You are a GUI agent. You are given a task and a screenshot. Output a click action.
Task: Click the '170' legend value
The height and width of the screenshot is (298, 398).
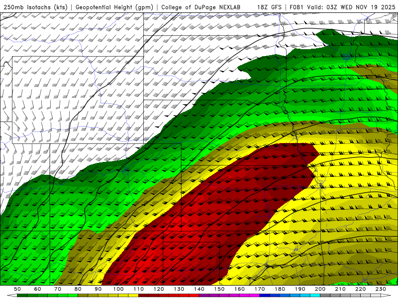click(260, 289)
